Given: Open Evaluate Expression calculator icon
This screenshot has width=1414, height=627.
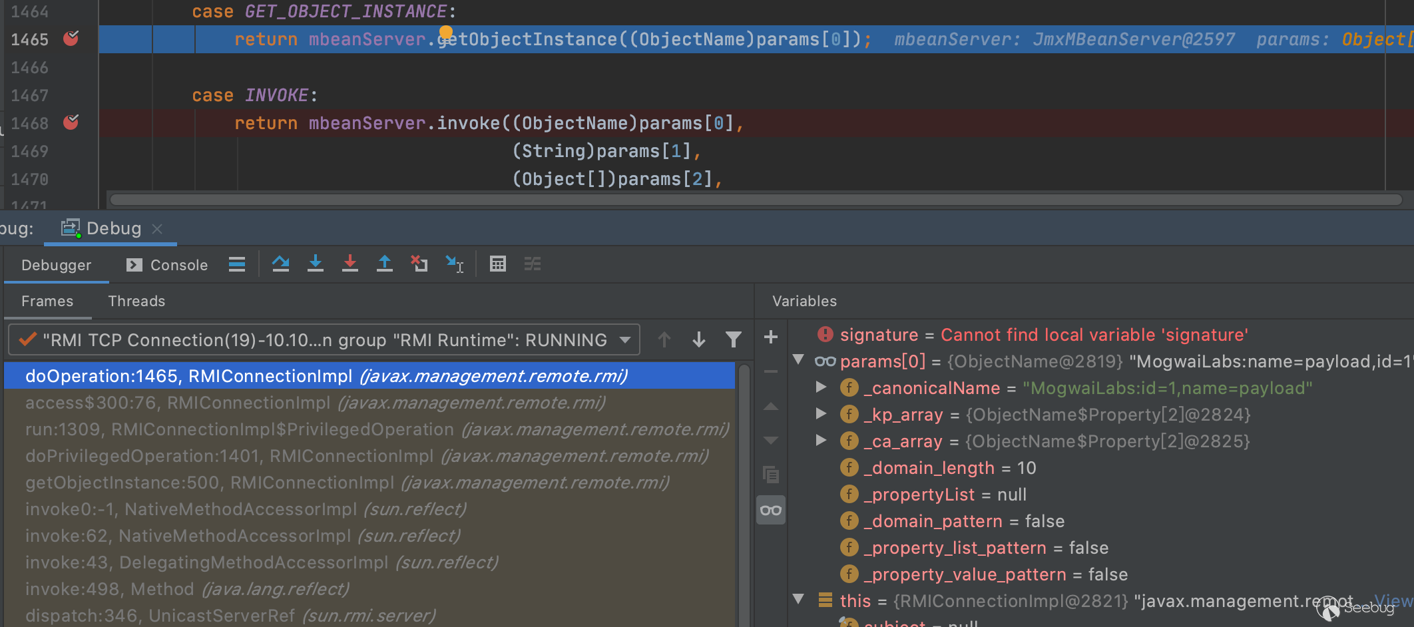Looking at the screenshot, I should (x=497, y=264).
